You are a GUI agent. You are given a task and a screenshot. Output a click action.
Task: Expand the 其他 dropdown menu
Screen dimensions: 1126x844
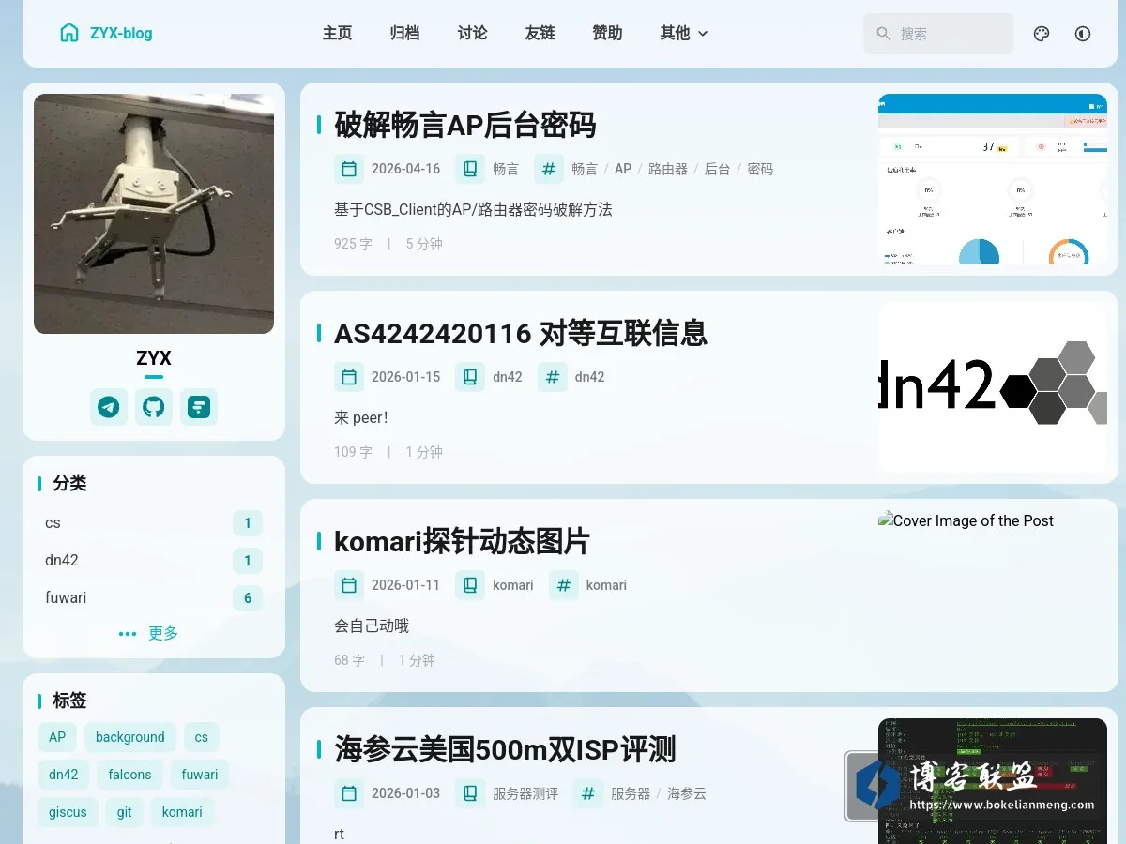tap(684, 34)
